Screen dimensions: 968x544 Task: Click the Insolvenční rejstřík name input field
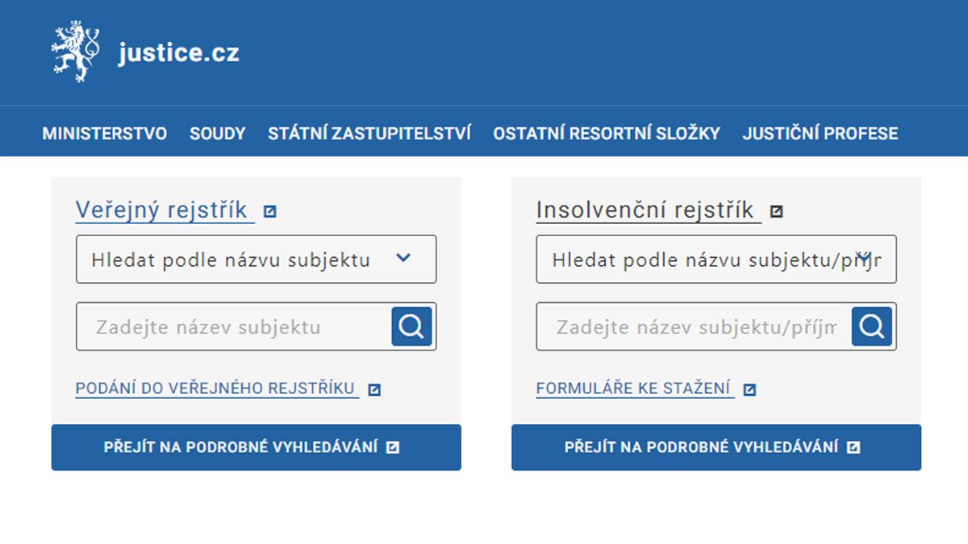pyautogui.click(x=695, y=326)
